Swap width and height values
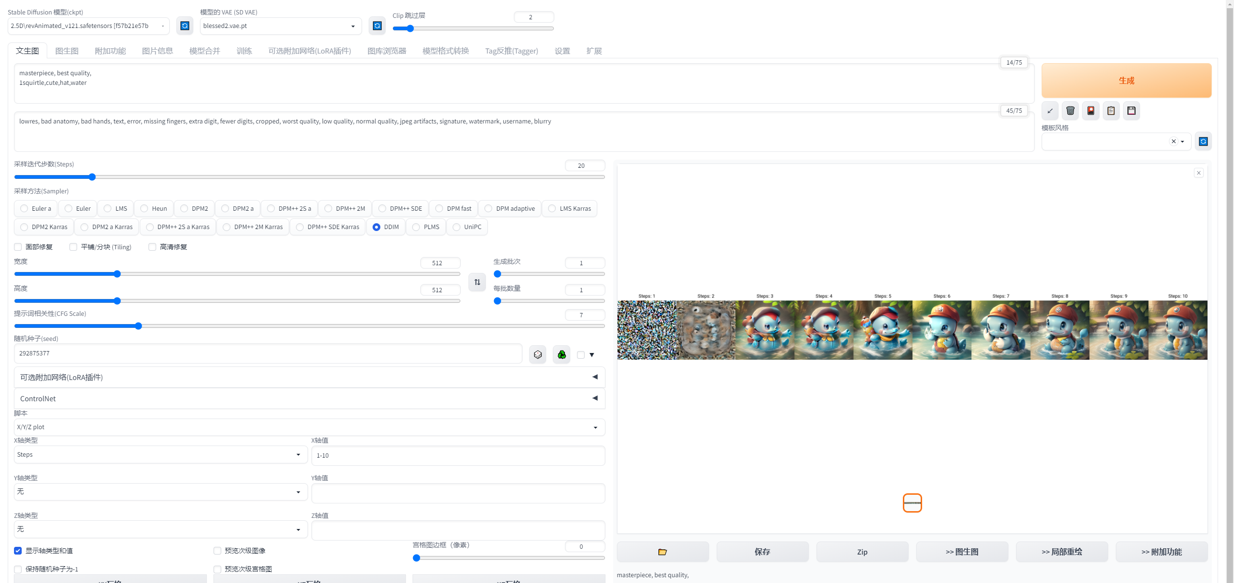Viewport: 1234px width, 583px height. click(477, 282)
